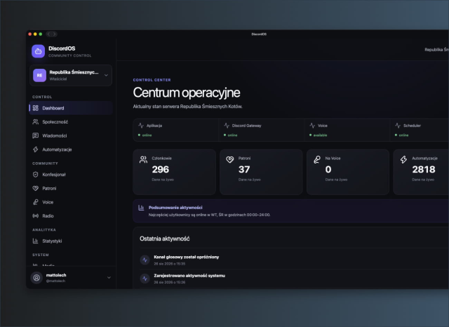449x327 pixels.
Task: Click the Patroni 37 stat card
Action: (261, 172)
